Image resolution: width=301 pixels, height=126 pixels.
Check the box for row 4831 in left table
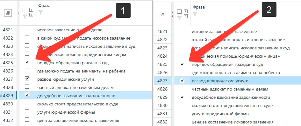pyautogui.click(x=27, y=111)
